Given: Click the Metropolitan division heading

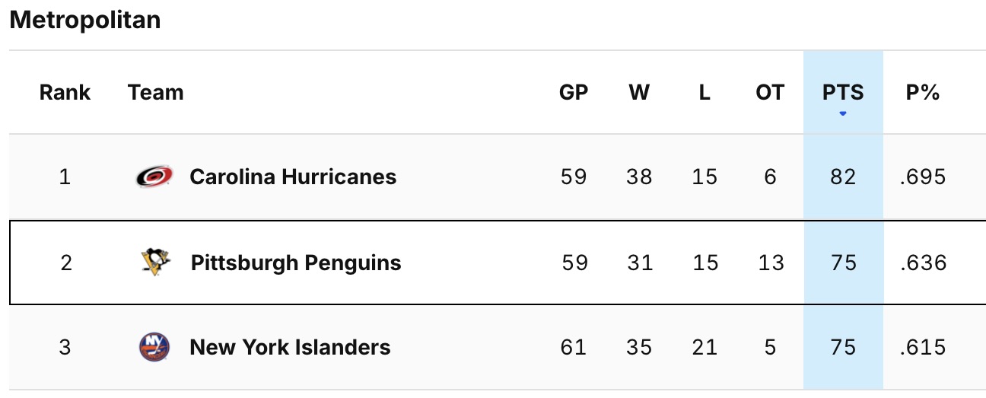Looking at the screenshot, I should point(85,20).
